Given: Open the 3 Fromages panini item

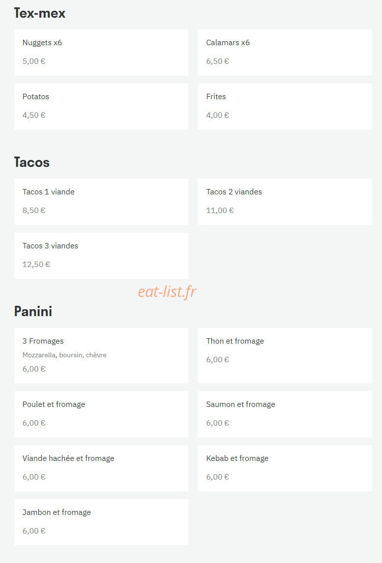Looking at the screenshot, I should 101,355.
